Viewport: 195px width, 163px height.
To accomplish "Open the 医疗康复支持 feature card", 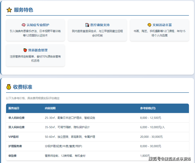I will [97, 30].
